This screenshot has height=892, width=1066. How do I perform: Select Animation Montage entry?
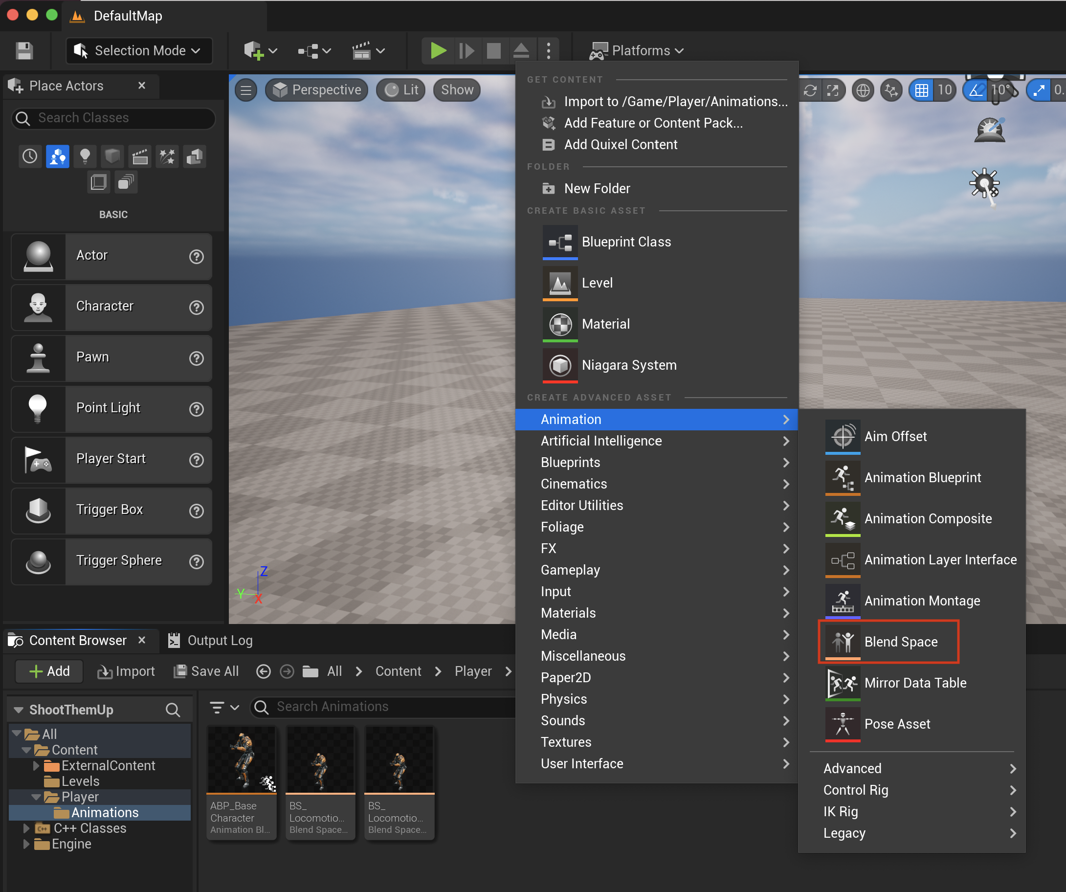tap(912, 601)
